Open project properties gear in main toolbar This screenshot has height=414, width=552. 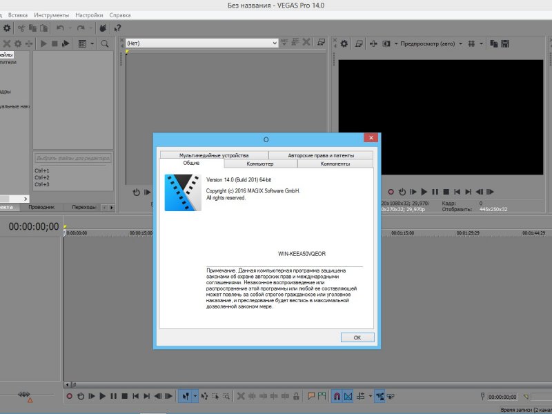(x=7, y=28)
